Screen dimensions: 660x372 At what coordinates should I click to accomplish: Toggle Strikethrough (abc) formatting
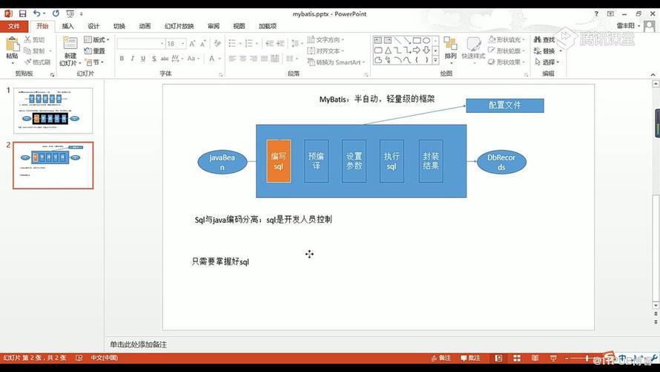(165, 59)
